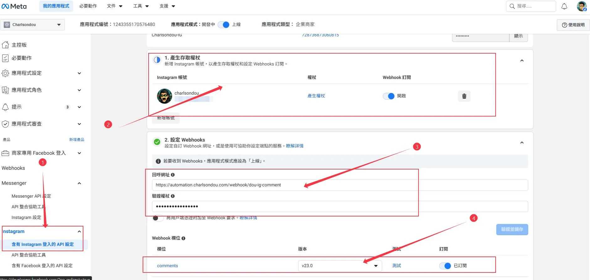Click into the 驗證權杖 password field
The height and width of the screenshot is (280, 590).
click(x=340, y=206)
